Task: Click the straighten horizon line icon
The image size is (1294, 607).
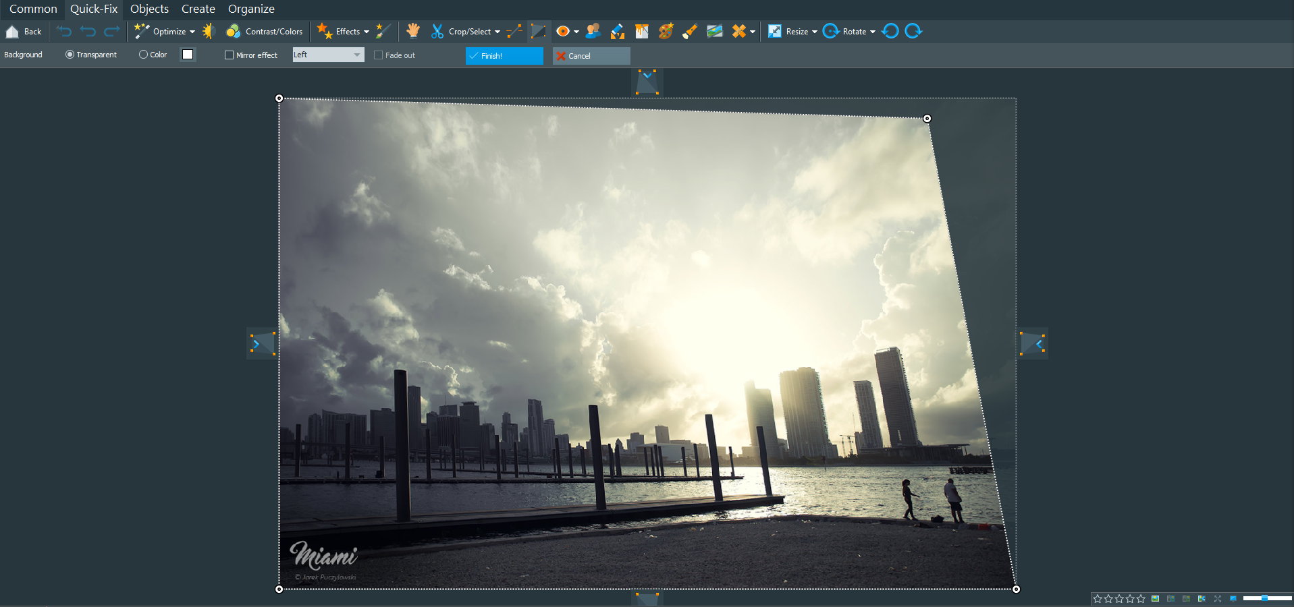Action: coord(514,31)
